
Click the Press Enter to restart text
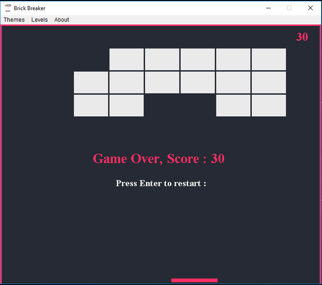161,183
